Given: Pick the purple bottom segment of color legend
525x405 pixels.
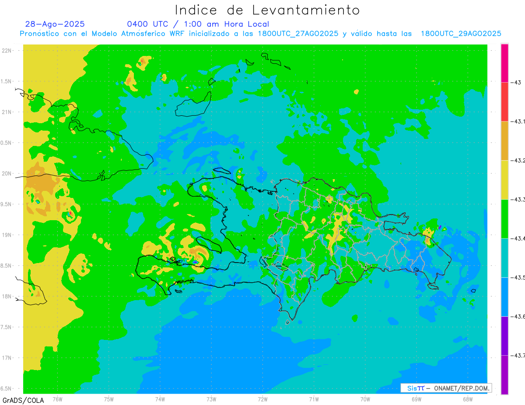Looking at the screenshot, I should point(504,374).
